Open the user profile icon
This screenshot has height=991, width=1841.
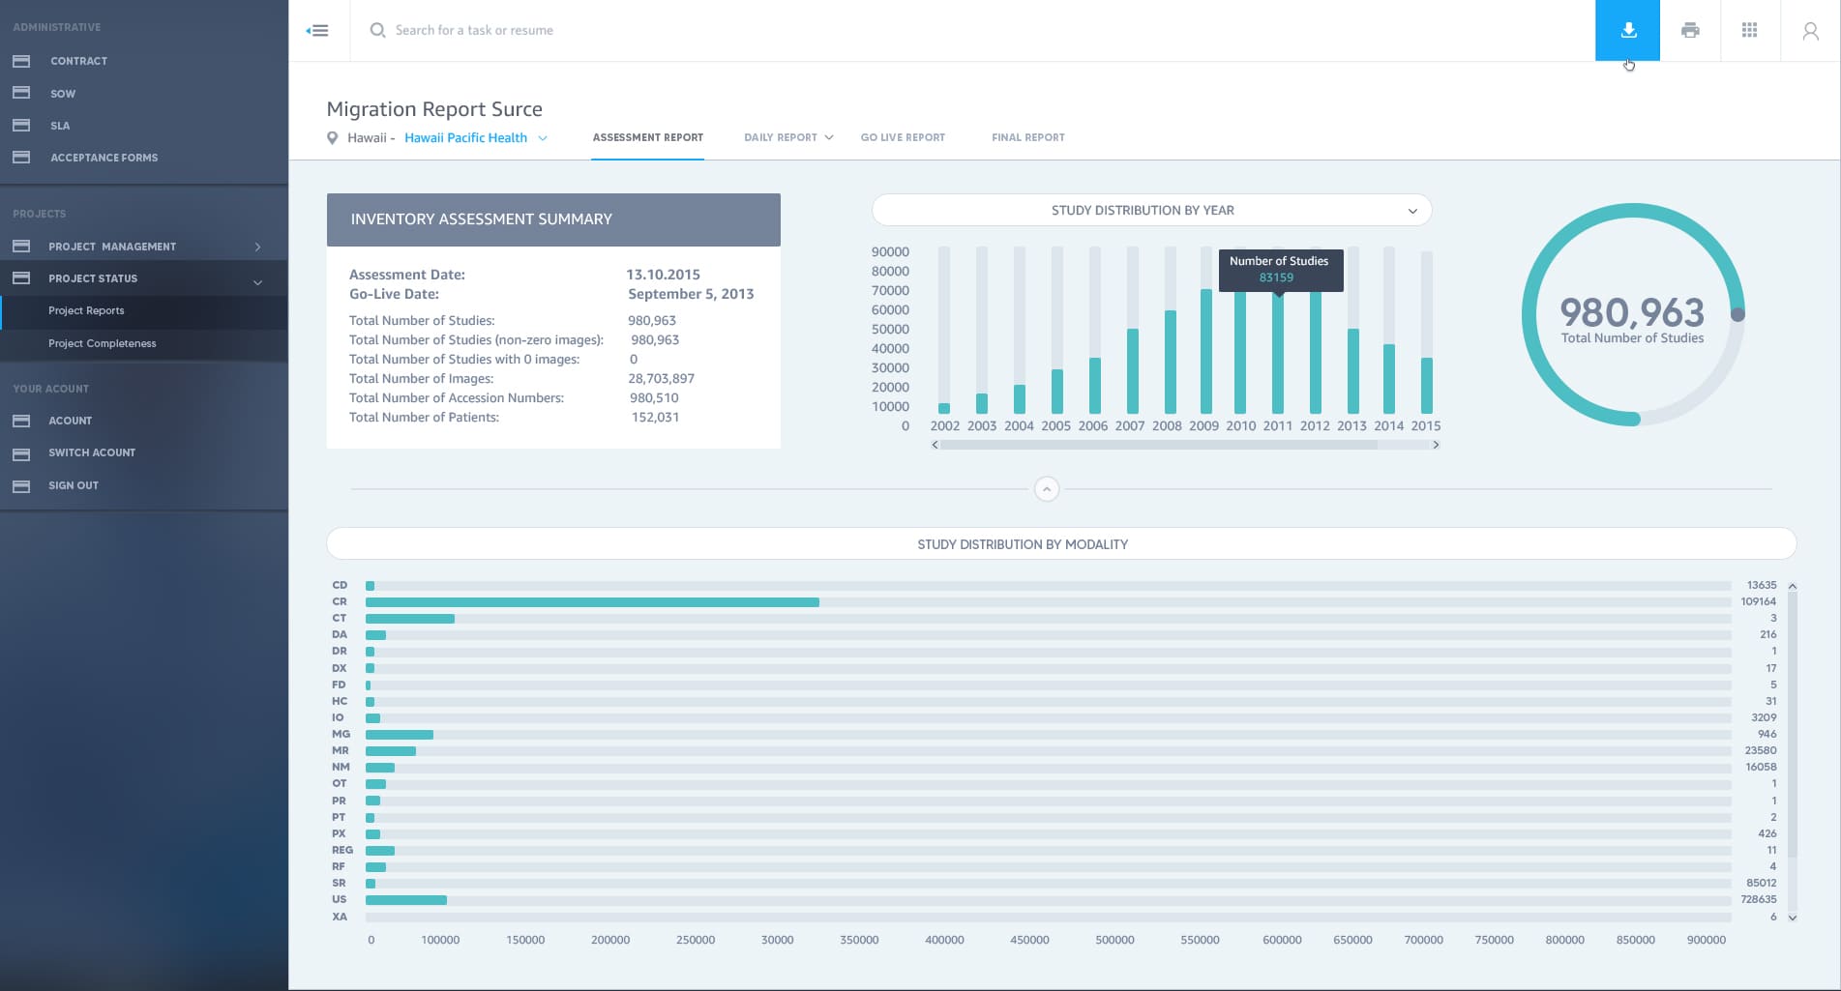[x=1810, y=31]
